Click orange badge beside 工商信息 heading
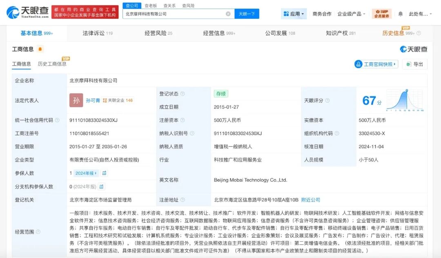This screenshot has width=441, height=258. 40,49
